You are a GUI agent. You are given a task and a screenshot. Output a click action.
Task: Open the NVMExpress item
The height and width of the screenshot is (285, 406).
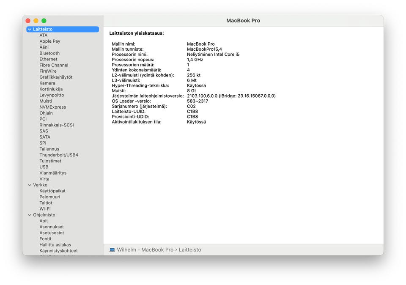click(x=53, y=107)
